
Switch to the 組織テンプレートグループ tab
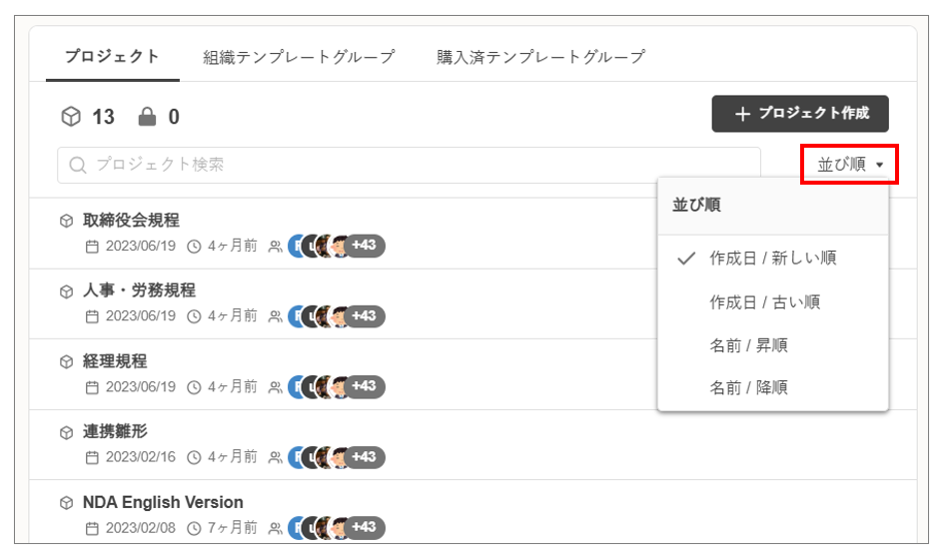click(298, 57)
